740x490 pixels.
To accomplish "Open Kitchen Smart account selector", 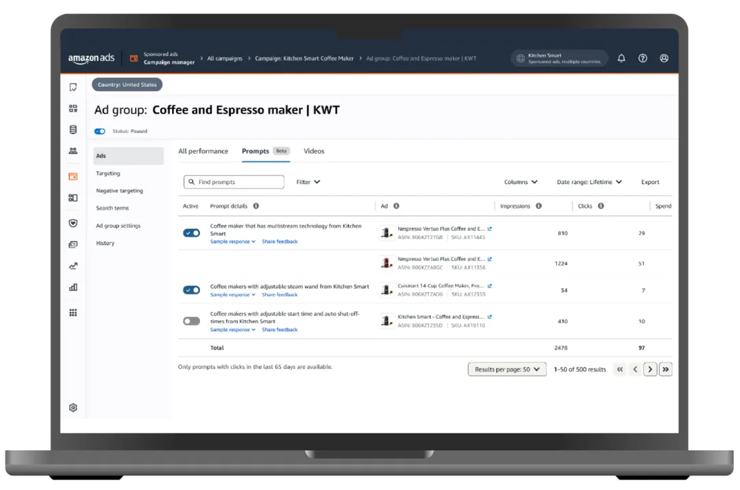I will (559, 58).
